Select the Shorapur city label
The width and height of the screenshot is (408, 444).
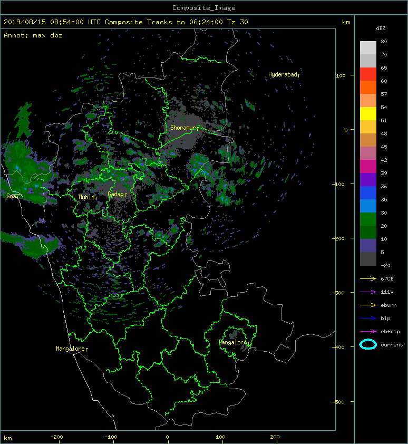pos(184,128)
